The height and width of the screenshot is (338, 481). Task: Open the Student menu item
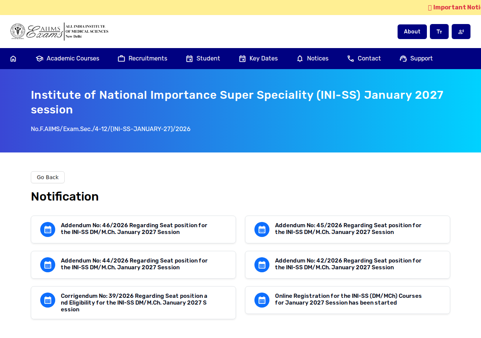click(203, 59)
